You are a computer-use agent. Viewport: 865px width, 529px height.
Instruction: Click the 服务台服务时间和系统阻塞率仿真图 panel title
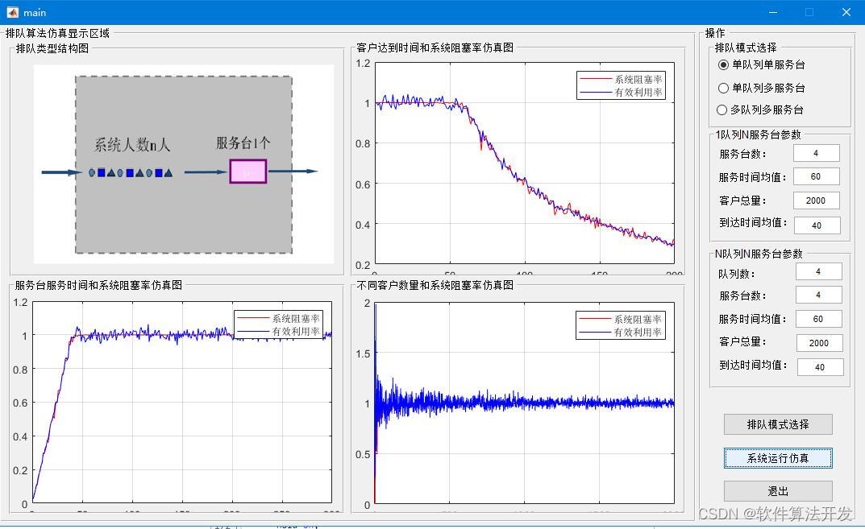(98, 286)
